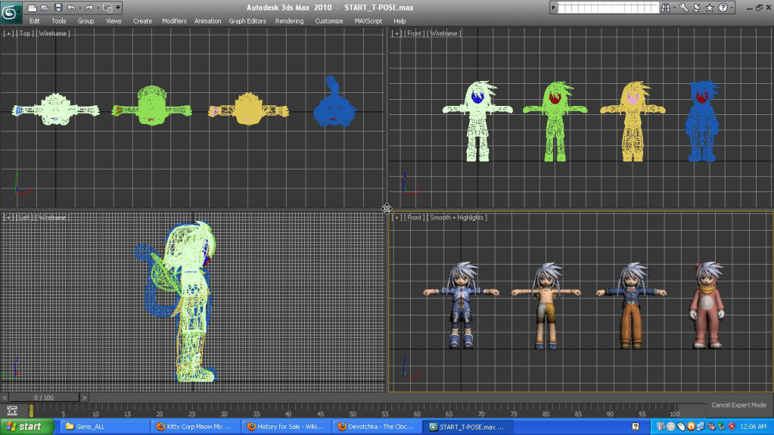Image resolution: width=774 pixels, height=435 pixels.
Task: Undo the last scene operation
Action: pyautogui.click(x=71, y=8)
